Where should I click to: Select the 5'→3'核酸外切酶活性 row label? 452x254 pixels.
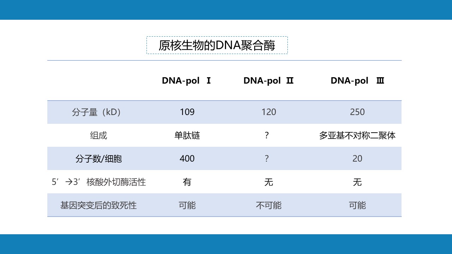pos(99,182)
